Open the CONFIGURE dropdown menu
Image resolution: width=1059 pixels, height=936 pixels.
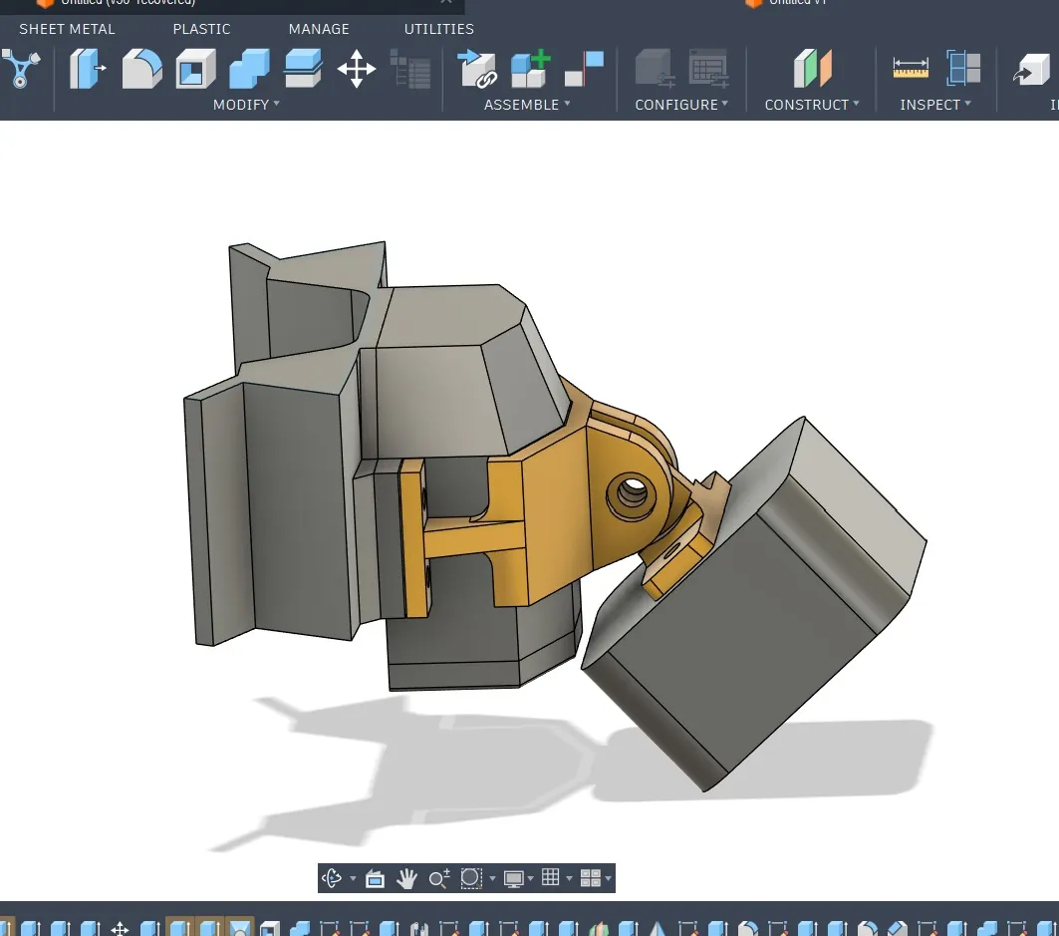[681, 105]
